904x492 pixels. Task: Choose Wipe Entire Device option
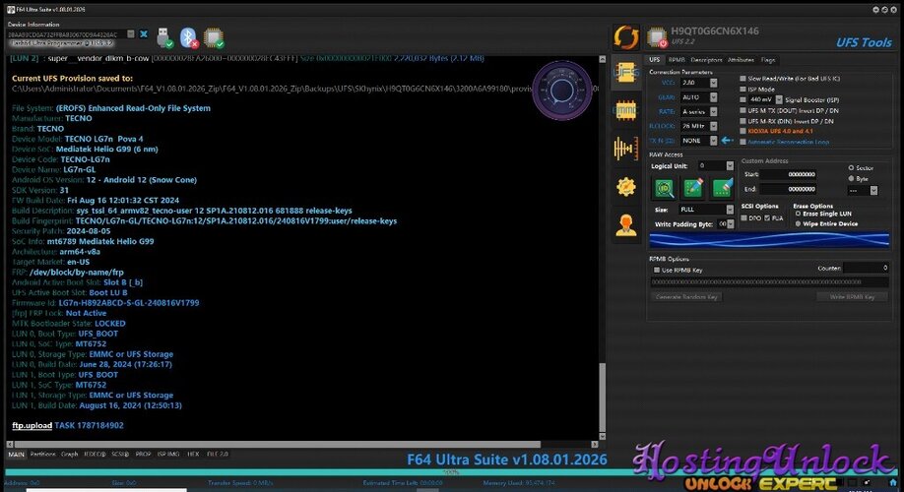tap(798, 223)
